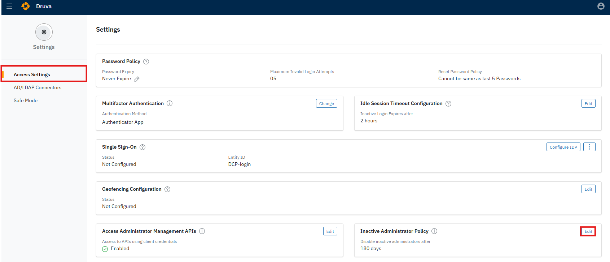Edit password expiry with pencil icon
610x262 pixels.
pyautogui.click(x=137, y=79)
